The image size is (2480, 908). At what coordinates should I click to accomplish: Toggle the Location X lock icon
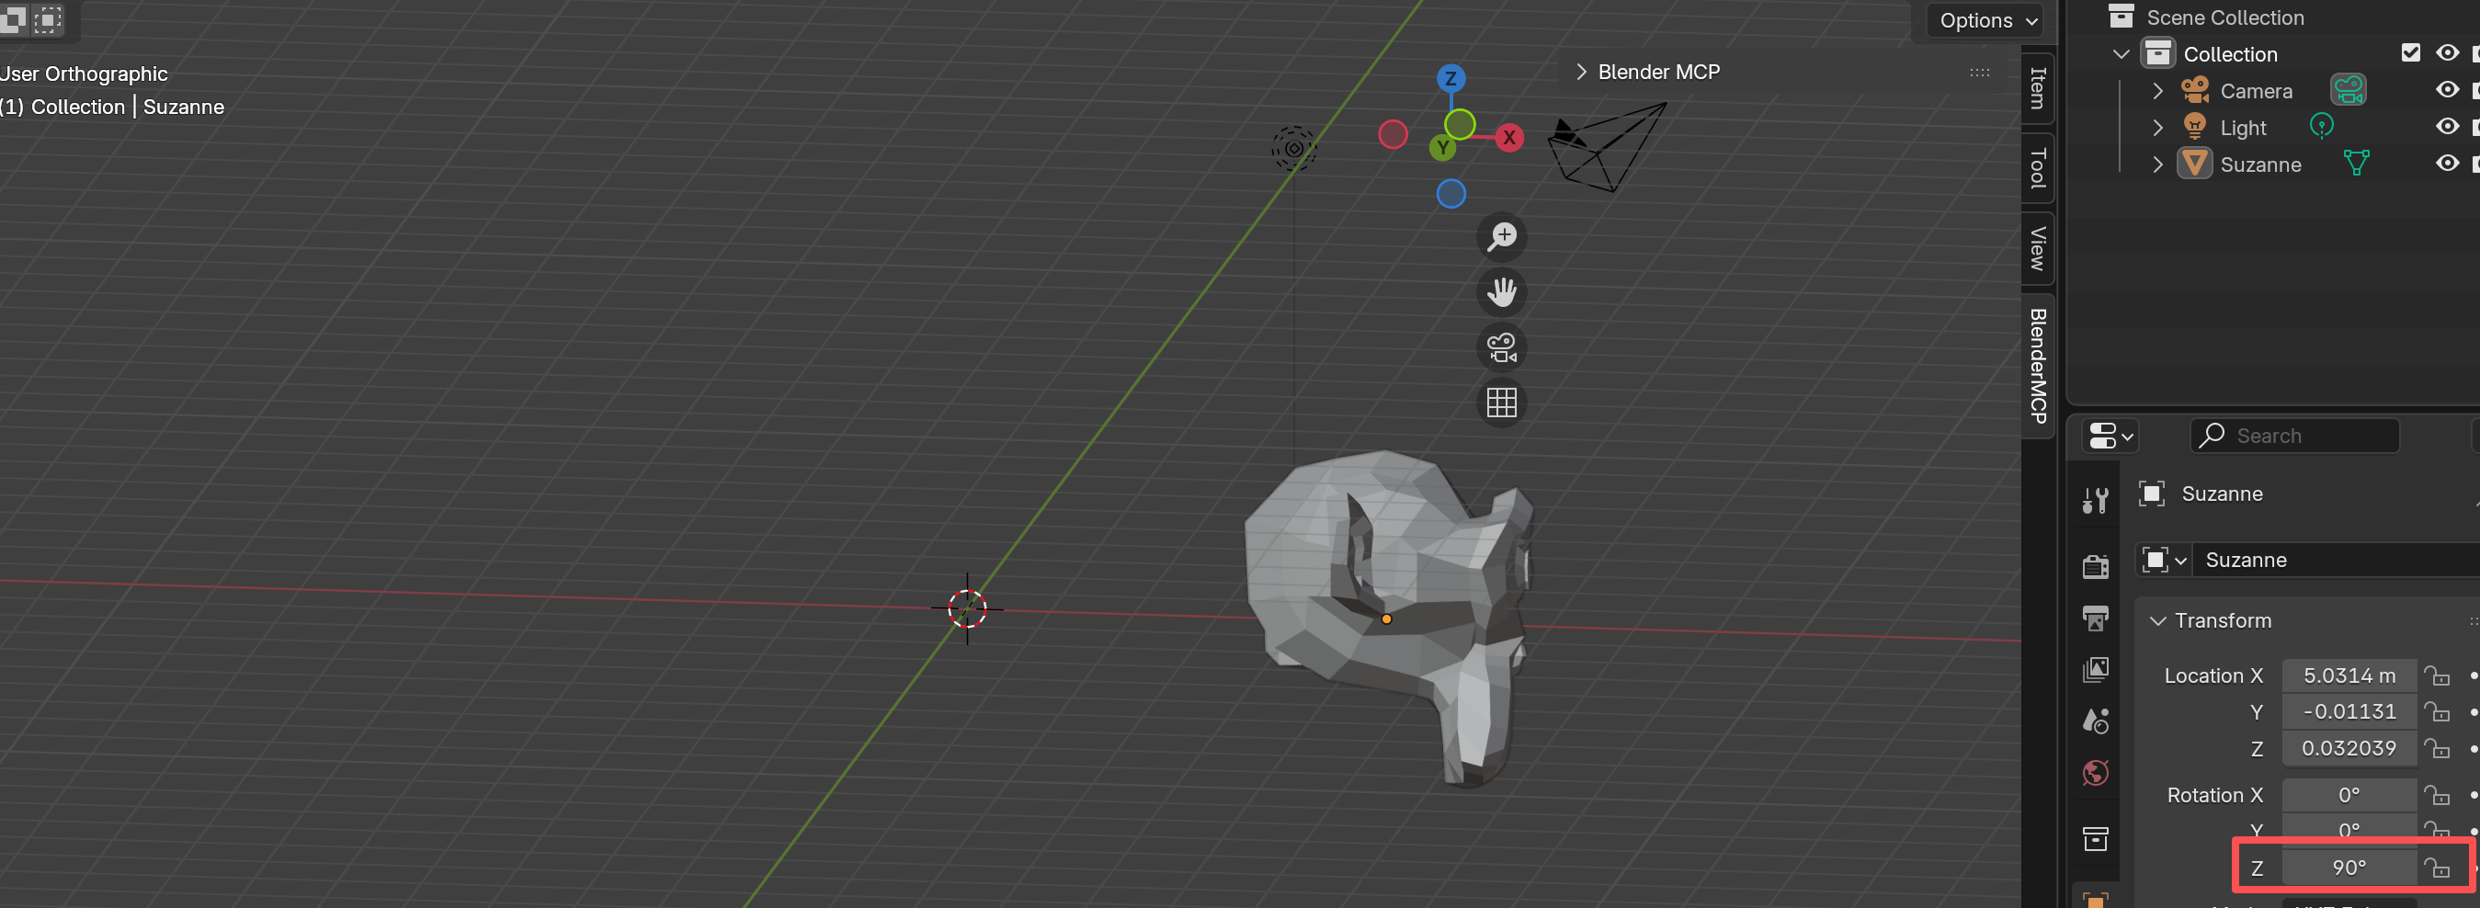2437,675
